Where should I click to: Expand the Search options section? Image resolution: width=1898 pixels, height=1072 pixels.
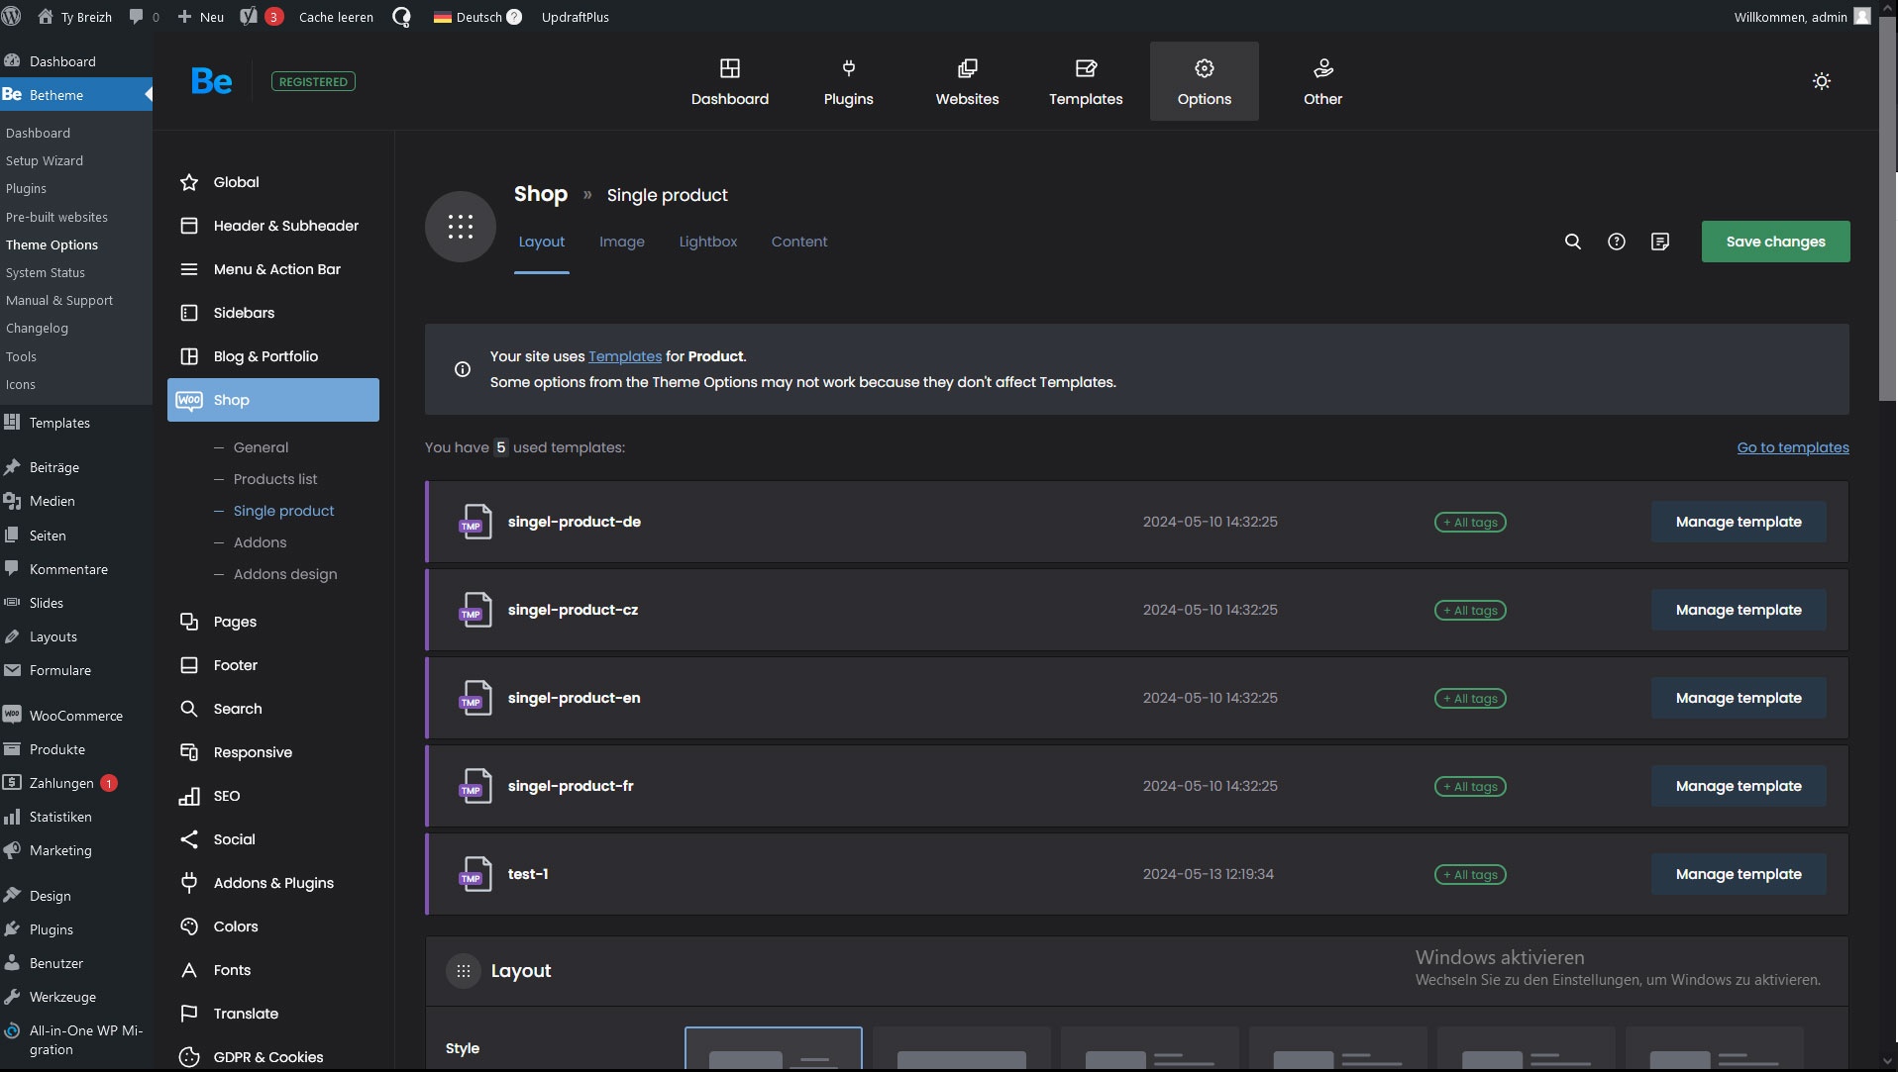tap(273, 709)
